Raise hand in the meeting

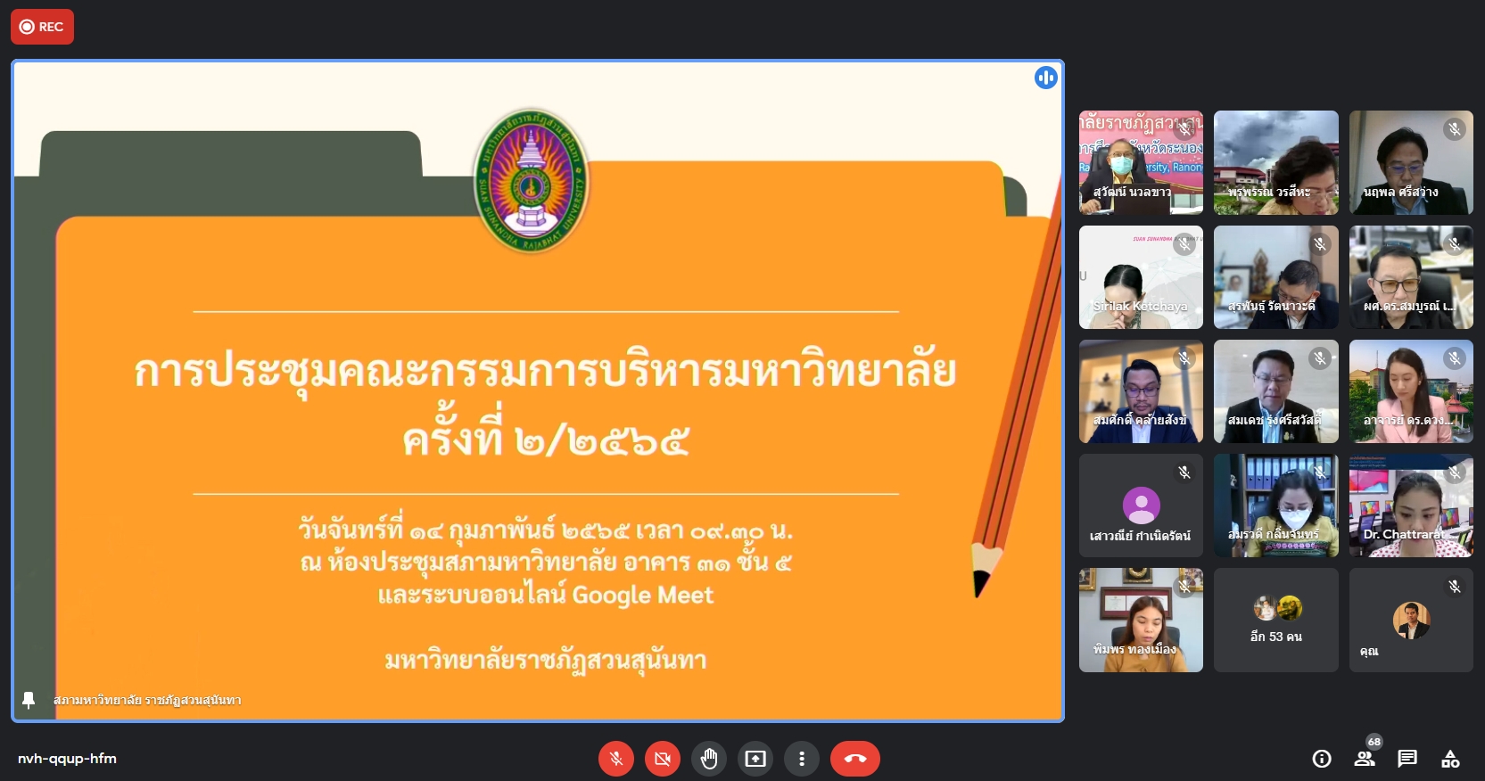click(709, 759)
